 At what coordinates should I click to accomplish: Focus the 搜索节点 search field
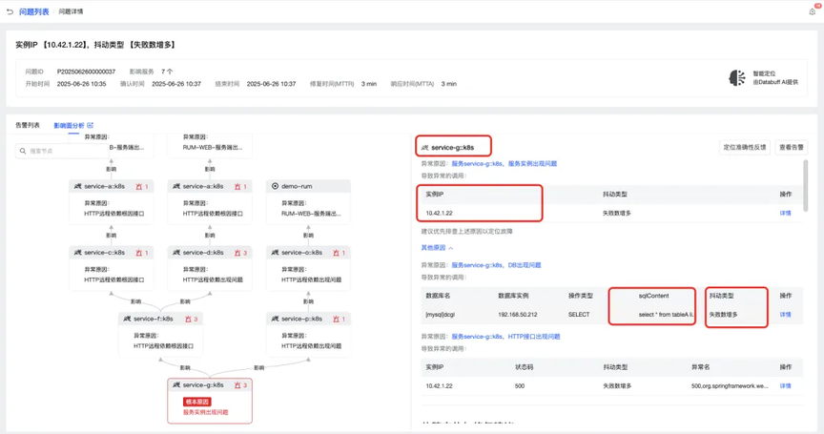tap(61, 151)
